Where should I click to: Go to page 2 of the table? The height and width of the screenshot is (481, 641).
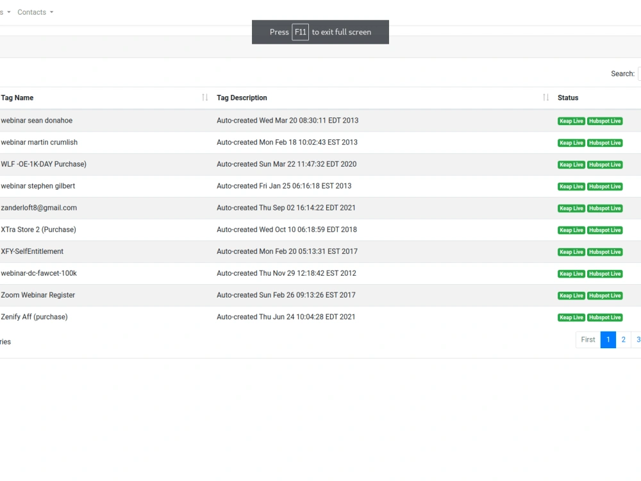(x=624, y=339)
